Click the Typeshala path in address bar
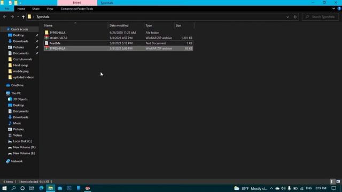Viewport: 342px width, 192px height. pos(43,17)
